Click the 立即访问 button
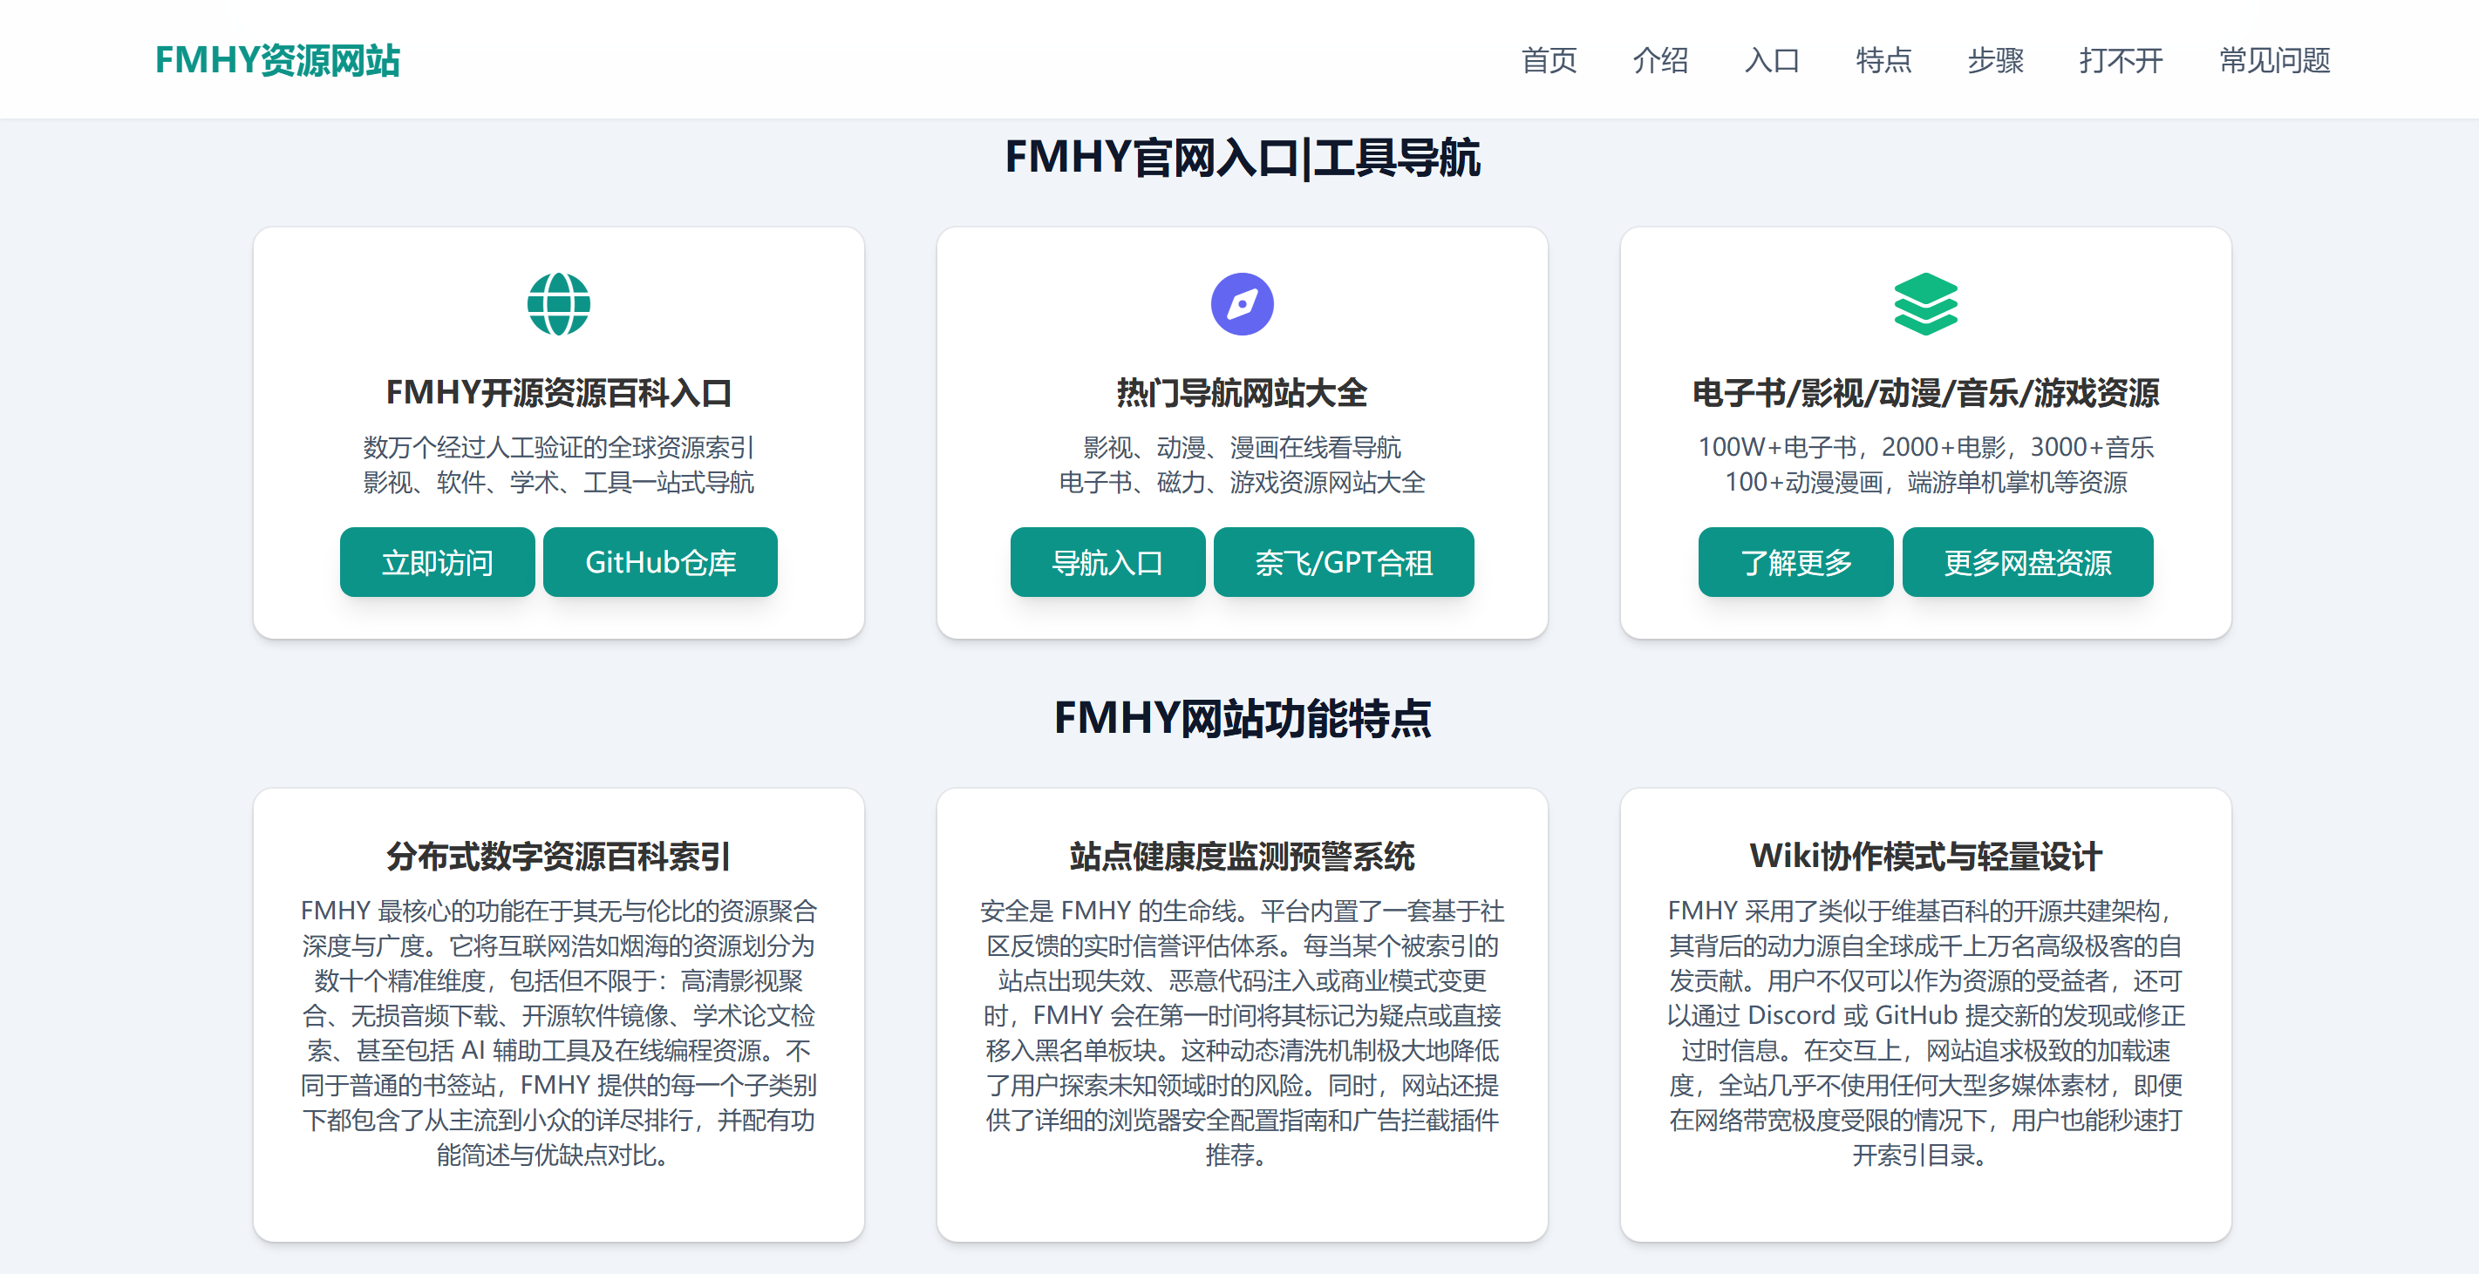 click(x=437, y=562)
